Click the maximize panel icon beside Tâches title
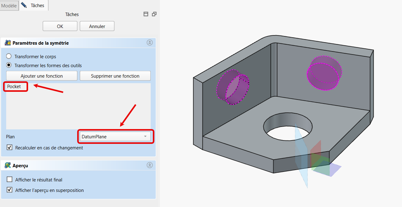 pyautogui.click(x=146, y=14)
